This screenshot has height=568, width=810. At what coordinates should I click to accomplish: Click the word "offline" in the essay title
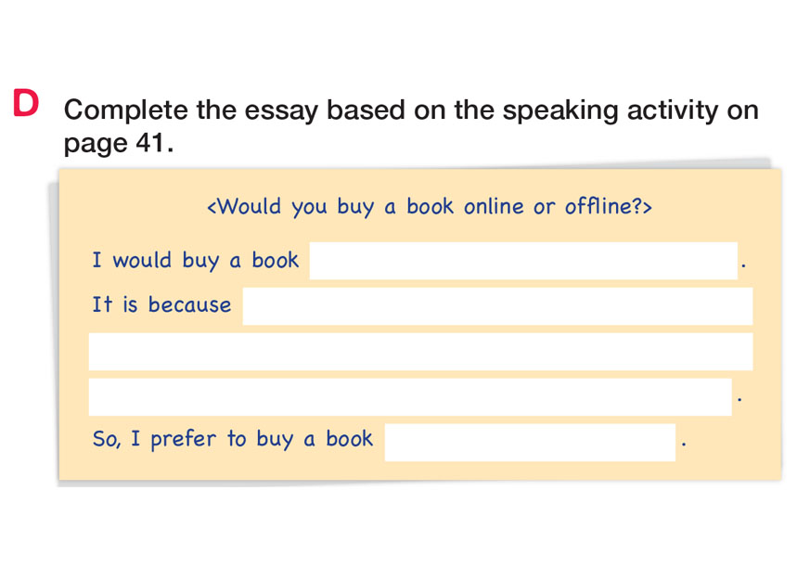(598, 206)
